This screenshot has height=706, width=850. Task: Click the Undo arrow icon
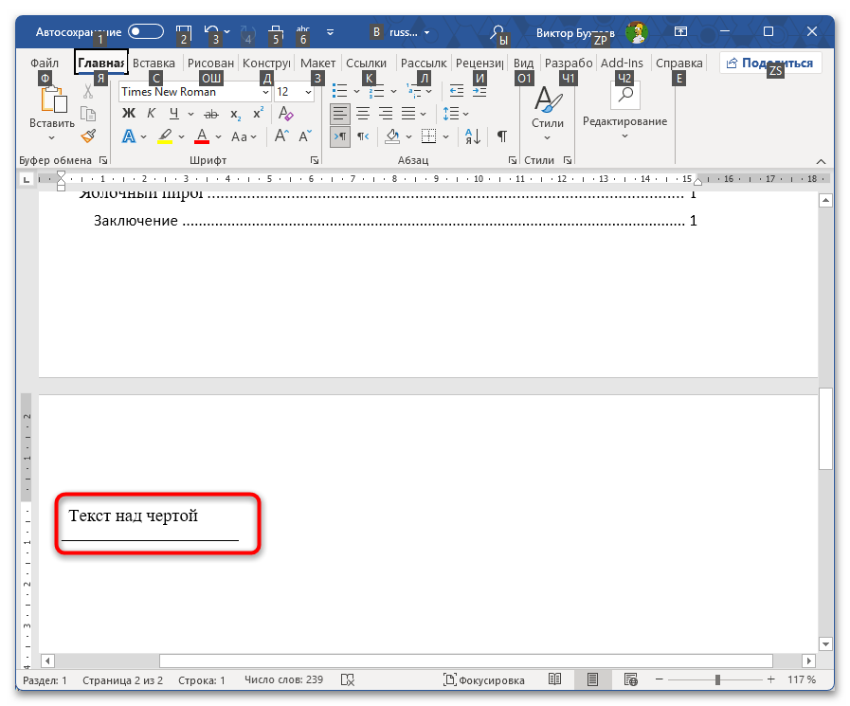211,32
